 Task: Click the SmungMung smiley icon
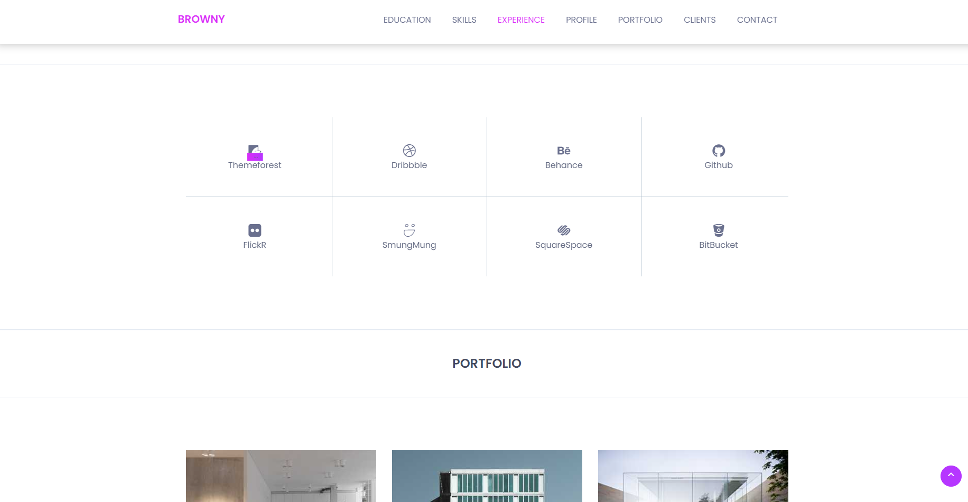[409, 230]
